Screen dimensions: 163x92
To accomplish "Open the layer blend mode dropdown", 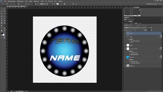I will 132,28.
